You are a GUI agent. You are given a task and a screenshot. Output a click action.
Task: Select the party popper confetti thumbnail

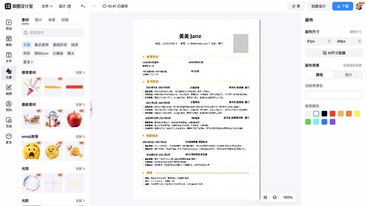click(x=31, y=87)
